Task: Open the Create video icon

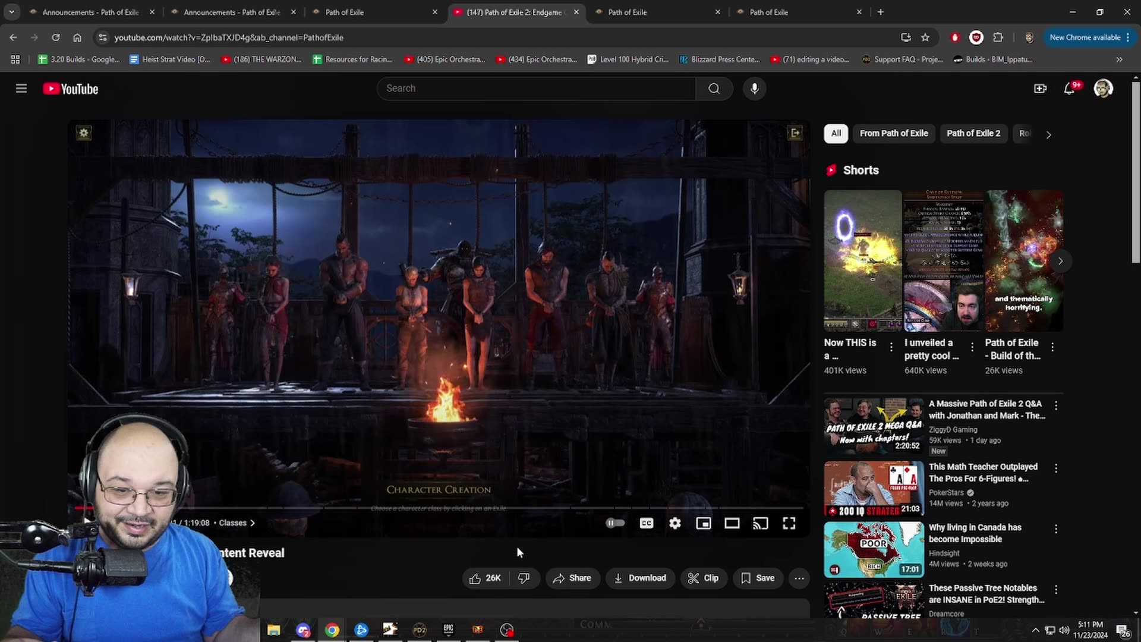Action: coord(1040,89)
